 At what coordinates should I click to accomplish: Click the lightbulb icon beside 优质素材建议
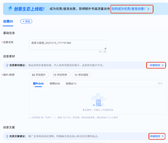(x=7, y=65)
